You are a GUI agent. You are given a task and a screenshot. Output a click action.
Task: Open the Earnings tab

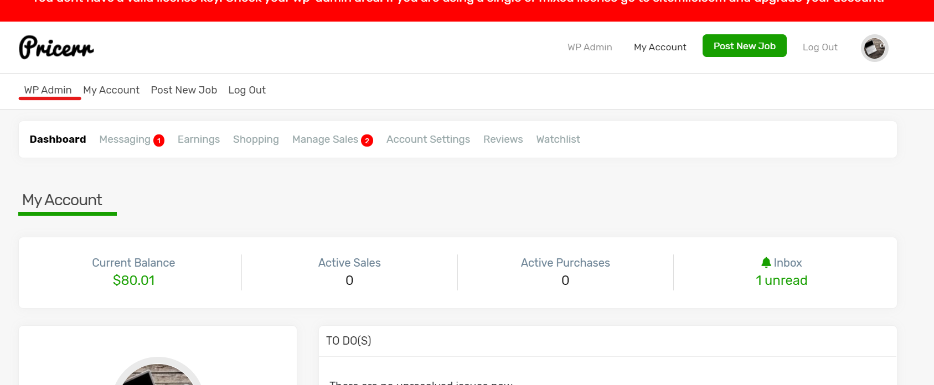[x=199, y=139]
